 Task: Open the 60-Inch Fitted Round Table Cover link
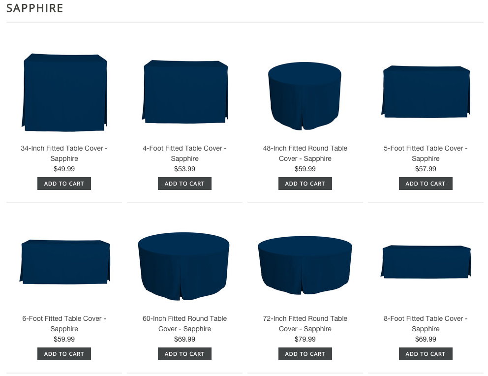(184, 323)
